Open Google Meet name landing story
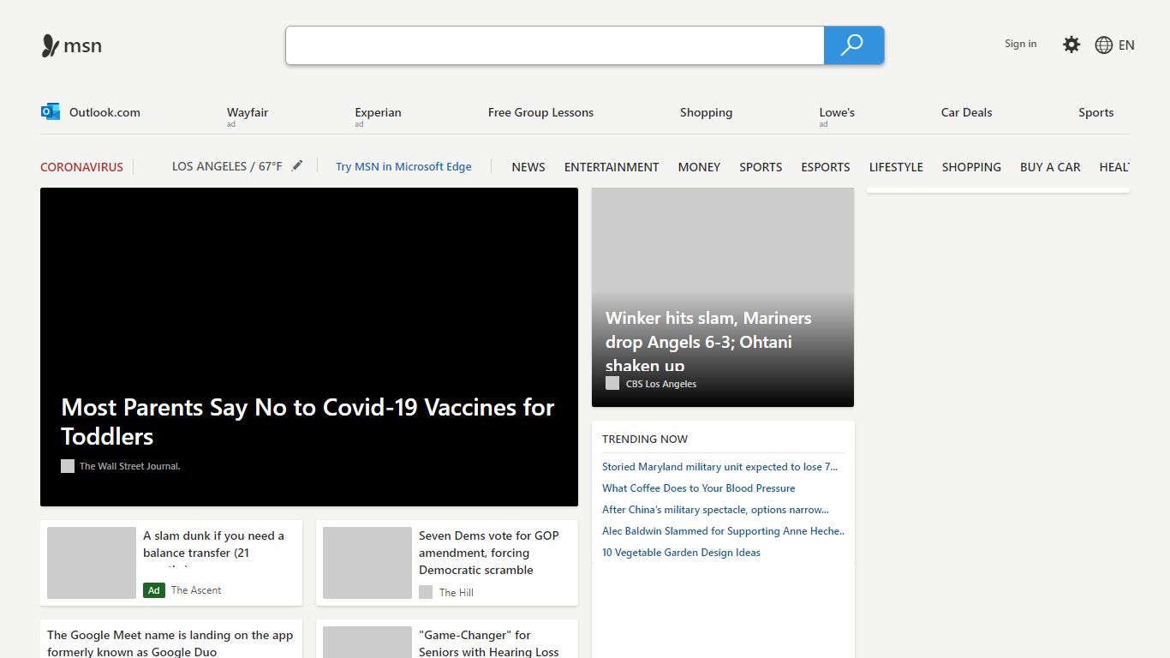Viewport: 1170px width, 658px height. click(x=170, y=643)
